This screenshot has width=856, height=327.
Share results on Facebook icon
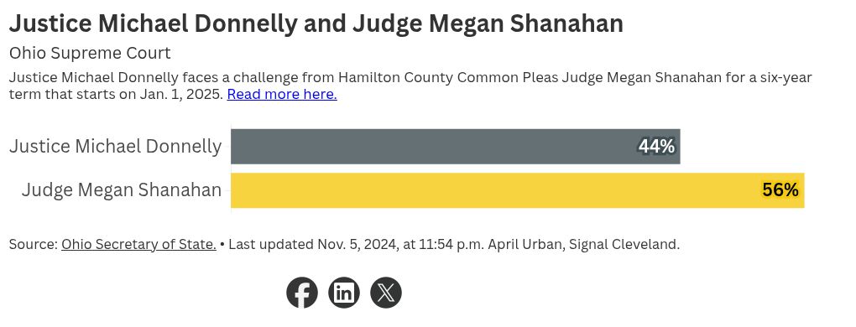(302, 293)
